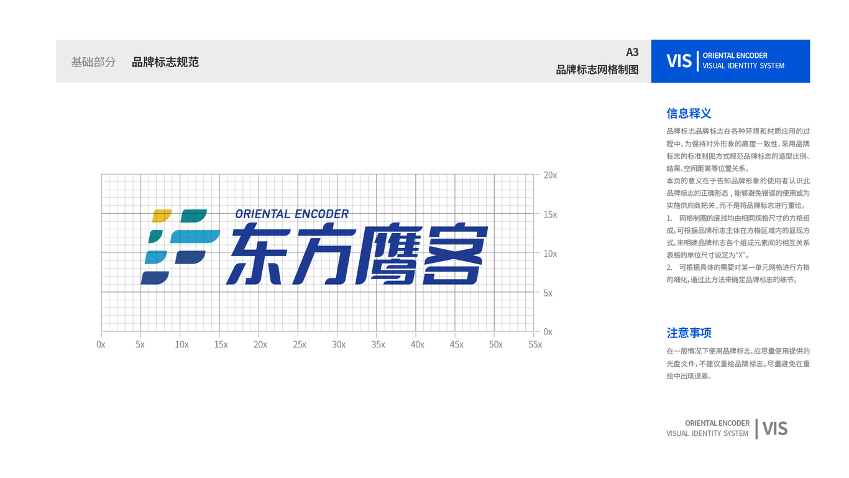The image size is (849, 478).
Task: Select the bold 品牌标志规范 header title
Action: click(165, 62)
